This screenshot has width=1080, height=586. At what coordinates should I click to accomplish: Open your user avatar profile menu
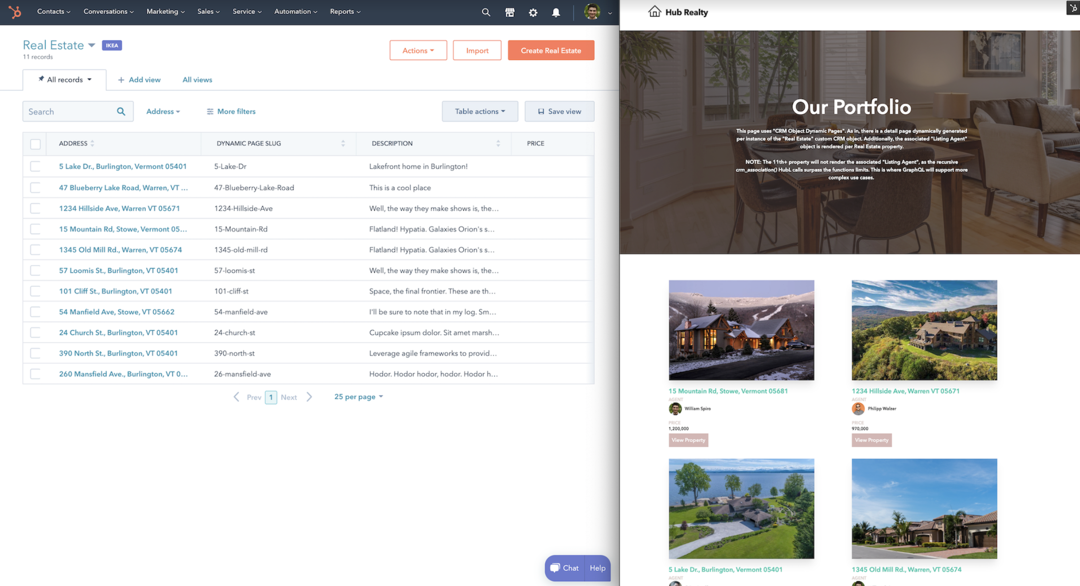pyautogui.click(x=592, y=12)
